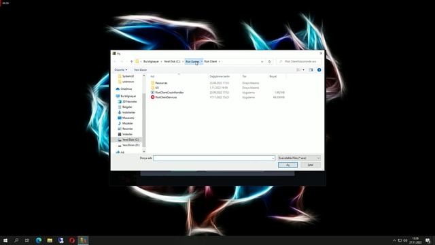The height and width of the screenshot is (245, 435).
Task: Click 'Riot Games' in the address path
Action: pyautogui.click(x=192, y=61)
